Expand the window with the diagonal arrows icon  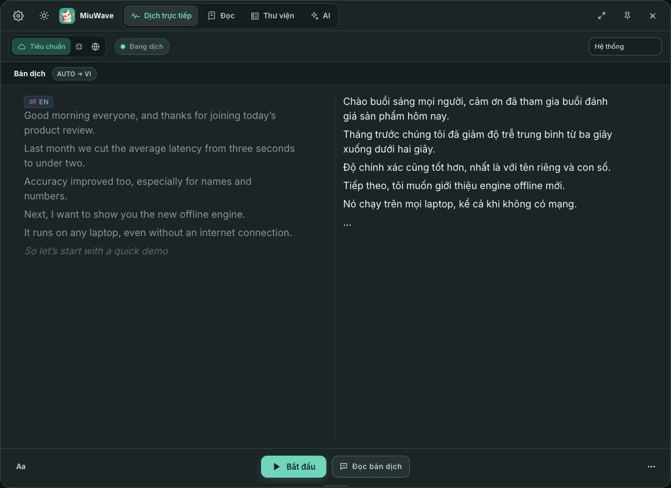[601, 16]
